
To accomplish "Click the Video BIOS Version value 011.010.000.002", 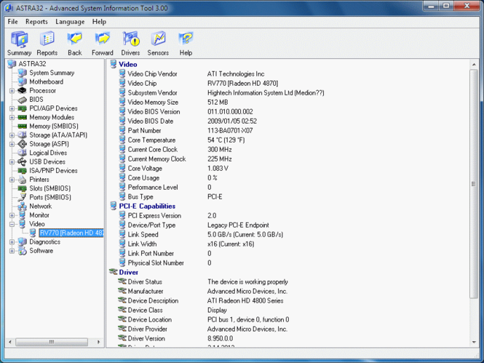I will [x=230, y=111].
